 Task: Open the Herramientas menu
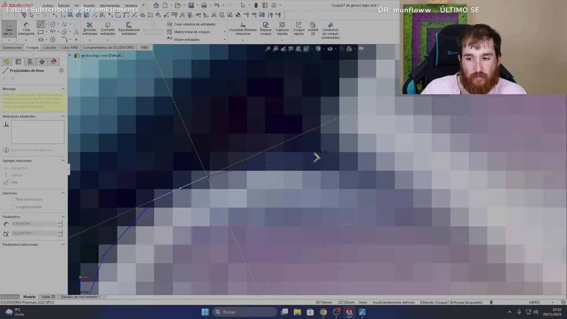click(x=110, y=6)
